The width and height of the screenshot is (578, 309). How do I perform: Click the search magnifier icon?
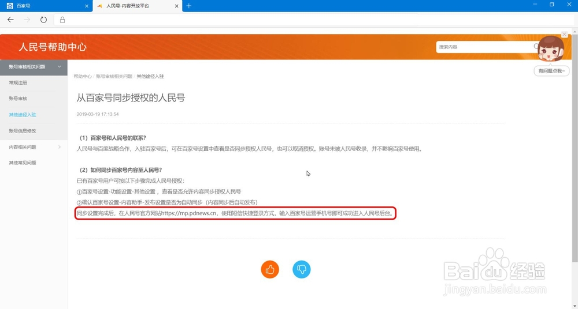(x=536, y=47)
